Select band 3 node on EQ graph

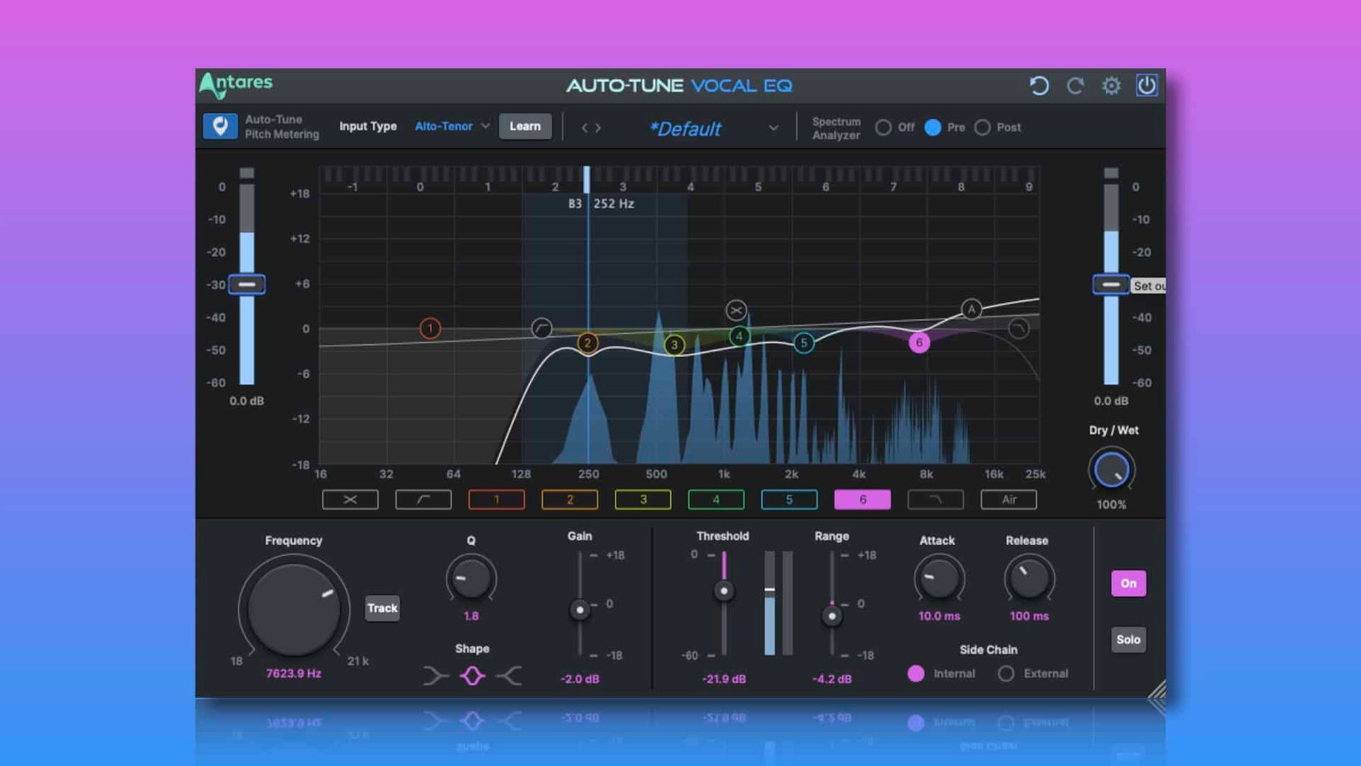click(x=674, y=345)
